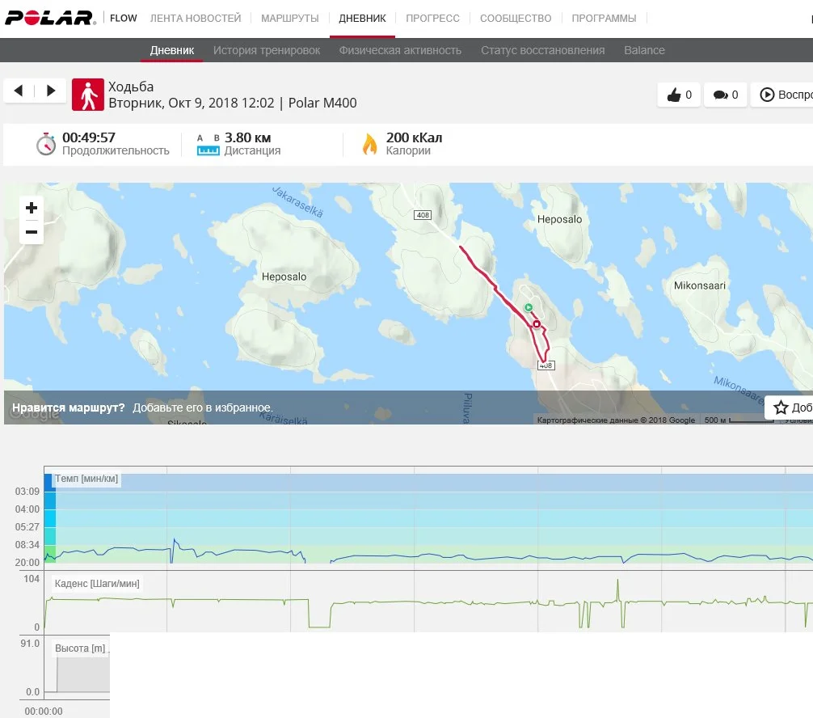Open the Маршруты menu item

pos(290,19)
